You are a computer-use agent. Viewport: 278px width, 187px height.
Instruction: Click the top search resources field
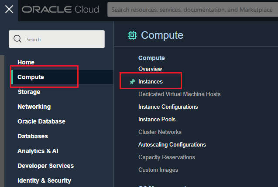pyautogui.click(x=192, y=10)
